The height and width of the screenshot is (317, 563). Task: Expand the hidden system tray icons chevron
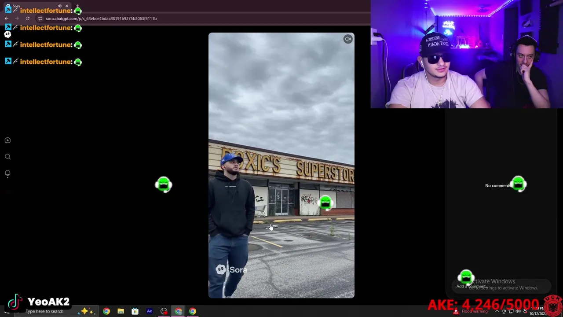497,311
